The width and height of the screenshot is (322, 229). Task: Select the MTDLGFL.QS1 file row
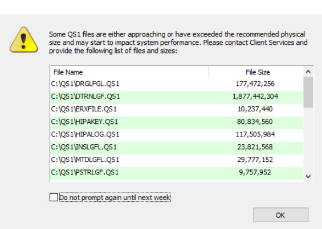tap(177, 160)
